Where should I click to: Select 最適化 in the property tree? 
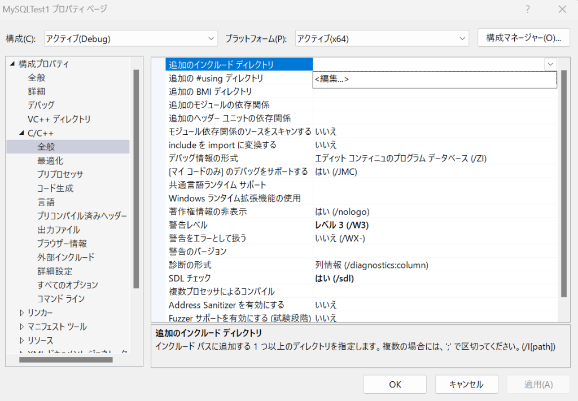(50, 161)
